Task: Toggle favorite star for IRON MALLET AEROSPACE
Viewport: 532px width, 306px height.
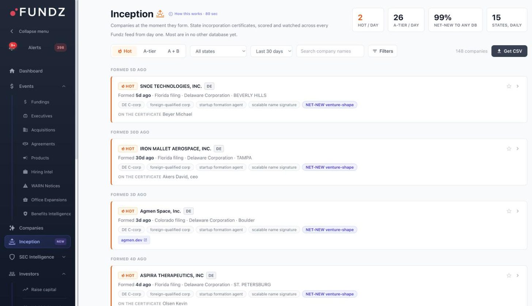Action: pyautogui.click(x=509, y=149)
